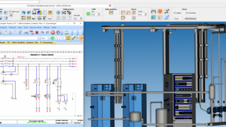Click the blue help question mark icon
This screenshot has width=226, height=127.
(58, 32)
